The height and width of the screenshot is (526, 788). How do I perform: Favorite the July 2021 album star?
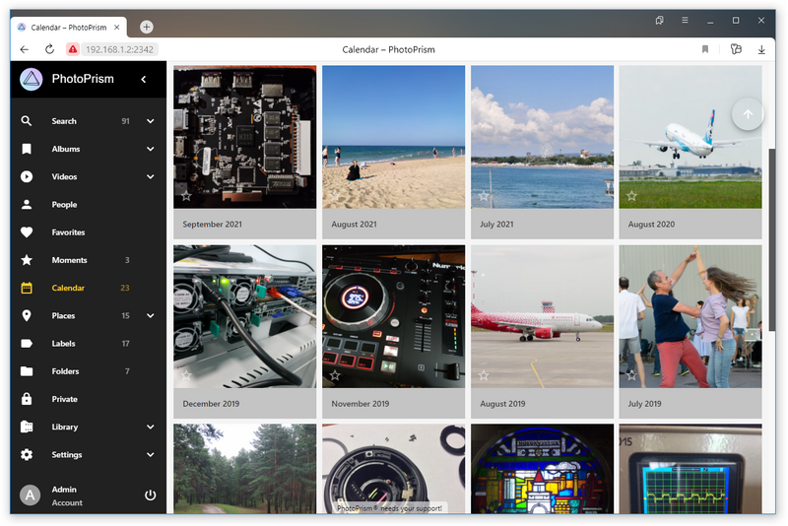[484, 196]
